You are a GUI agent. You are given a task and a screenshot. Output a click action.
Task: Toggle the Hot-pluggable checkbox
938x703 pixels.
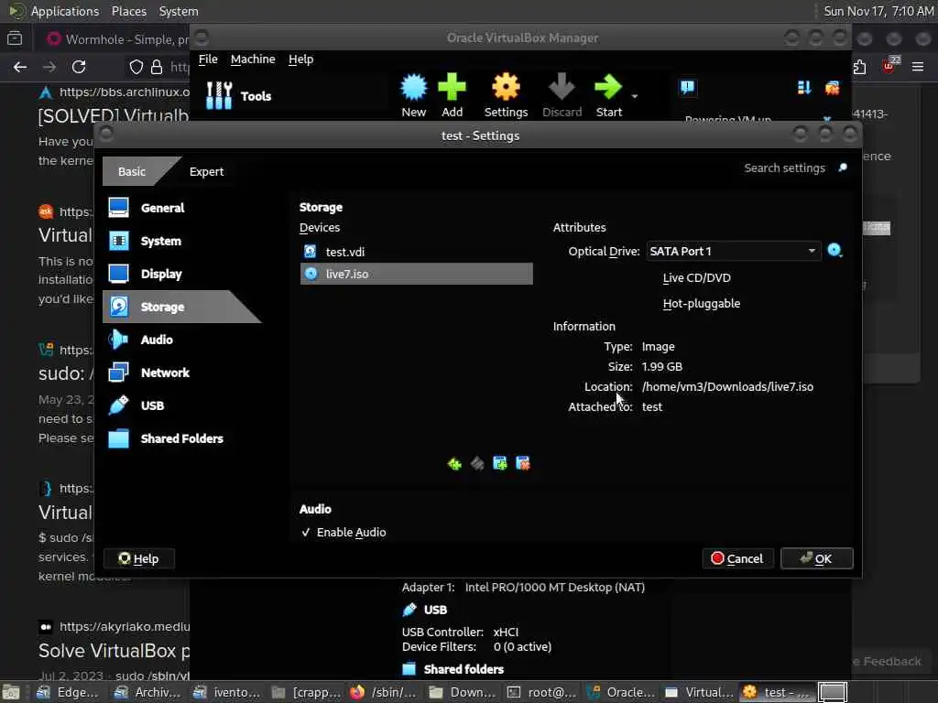click(x=701, y=303)
